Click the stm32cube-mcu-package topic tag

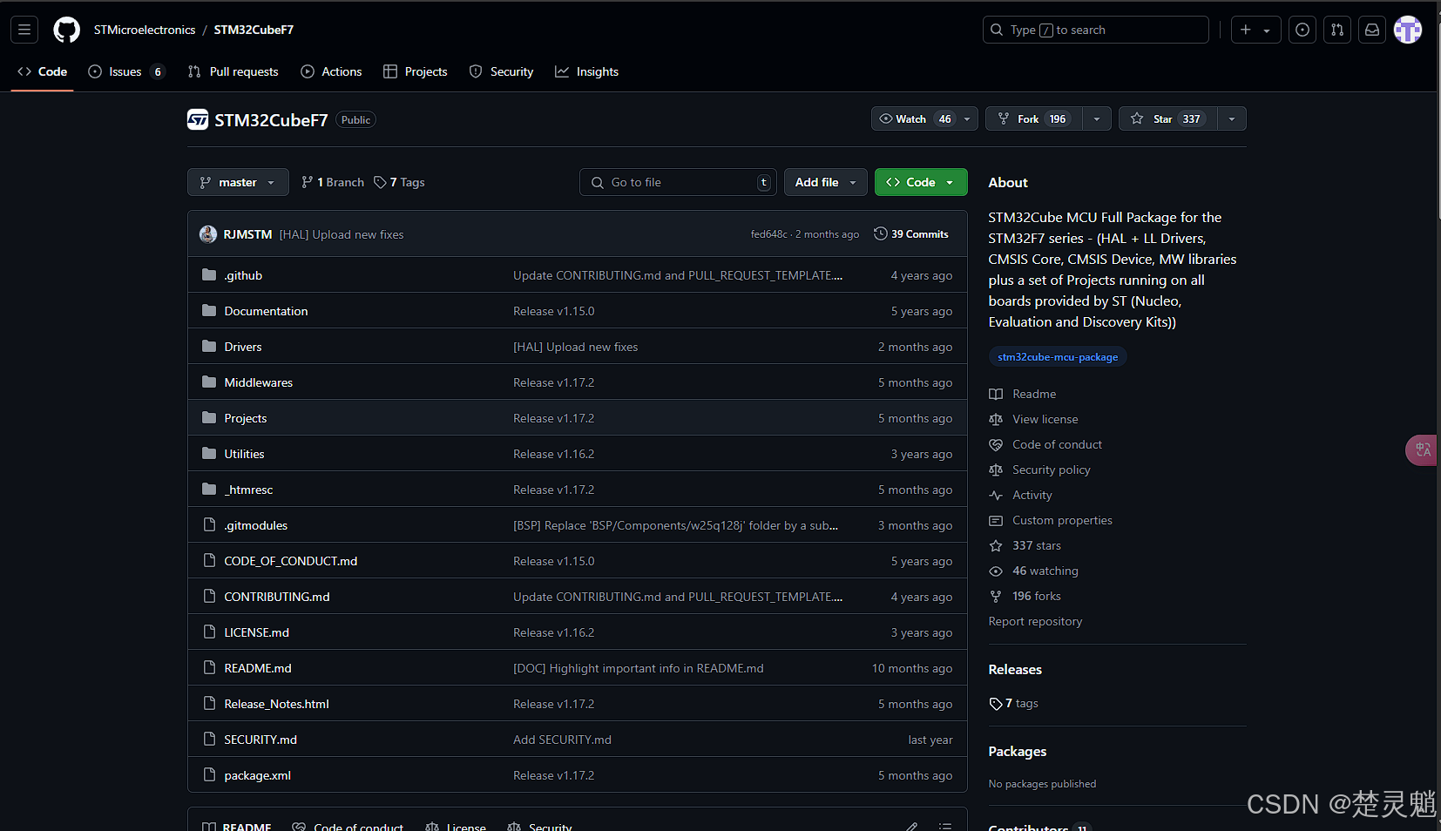click(x=1058, y=357)
